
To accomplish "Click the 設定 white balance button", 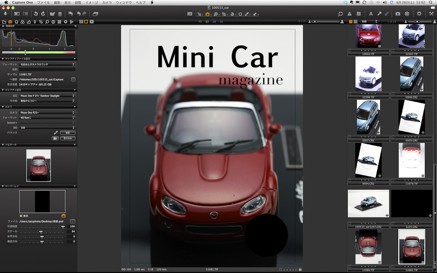I will [x=68, y=133].
